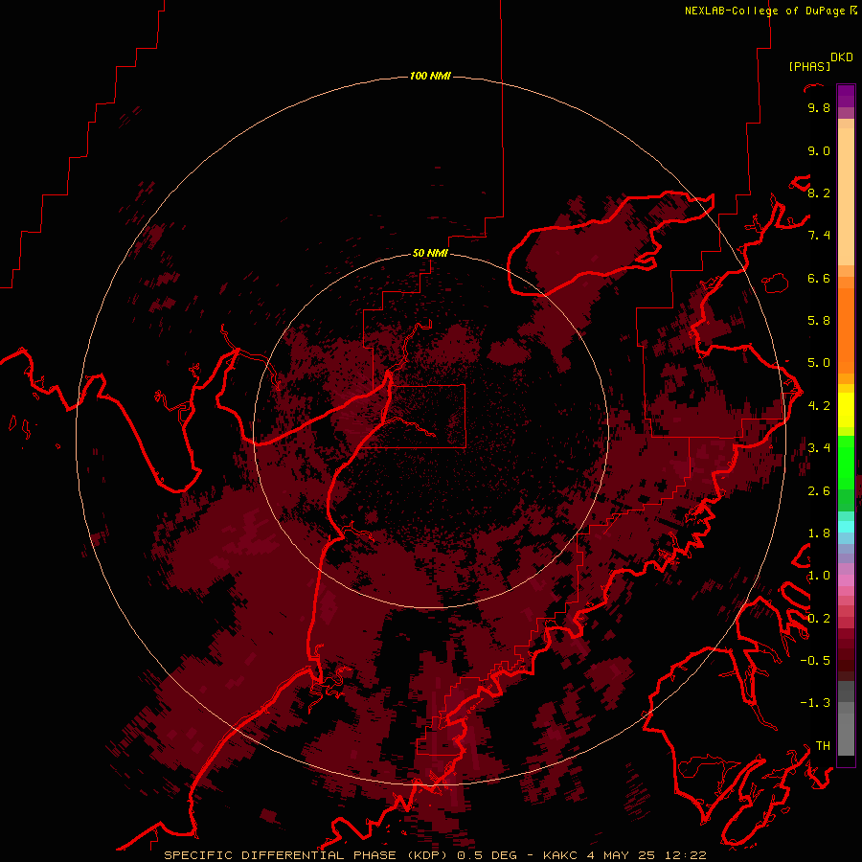Viewport: 862px width, 862px height.
Task: Click the [PHAS] legend label
Action: [809, 66]
